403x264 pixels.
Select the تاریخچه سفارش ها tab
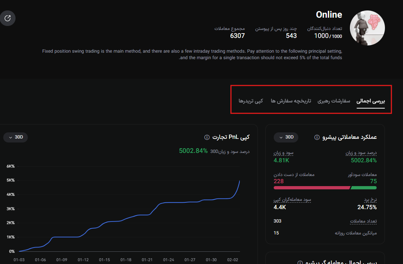coord(291,101)
